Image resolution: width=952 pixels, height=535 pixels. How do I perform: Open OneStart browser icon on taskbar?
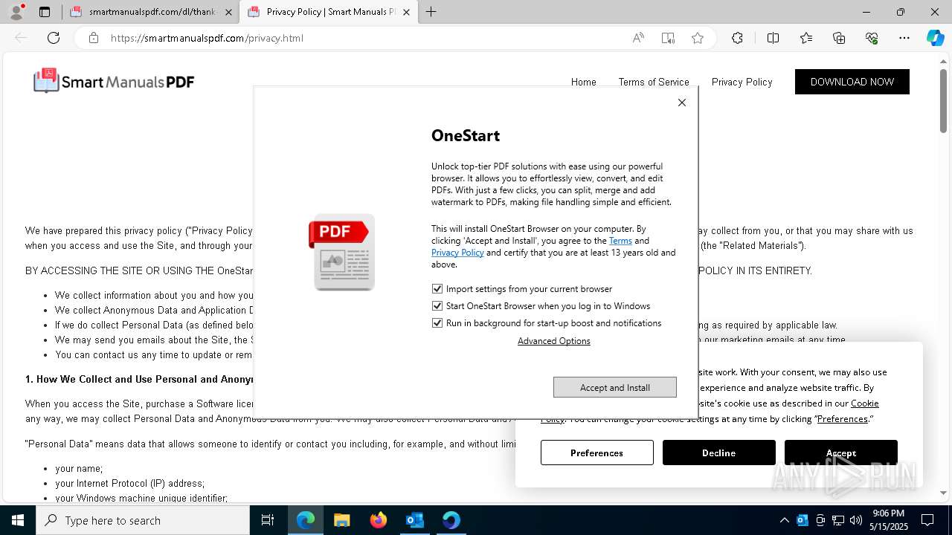(451, 520)
